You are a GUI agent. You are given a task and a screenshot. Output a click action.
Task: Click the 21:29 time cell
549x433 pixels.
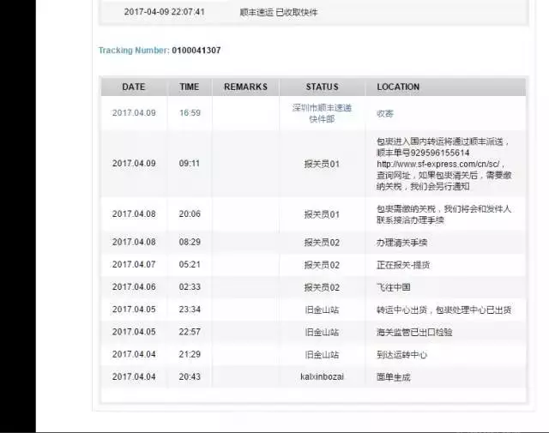click(x=190, y=354)
